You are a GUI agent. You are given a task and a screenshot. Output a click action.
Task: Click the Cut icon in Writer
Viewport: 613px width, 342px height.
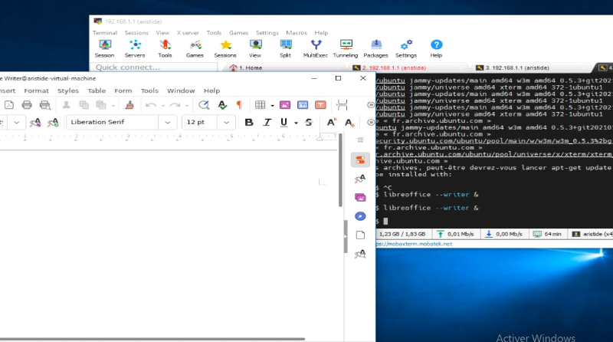67,105
